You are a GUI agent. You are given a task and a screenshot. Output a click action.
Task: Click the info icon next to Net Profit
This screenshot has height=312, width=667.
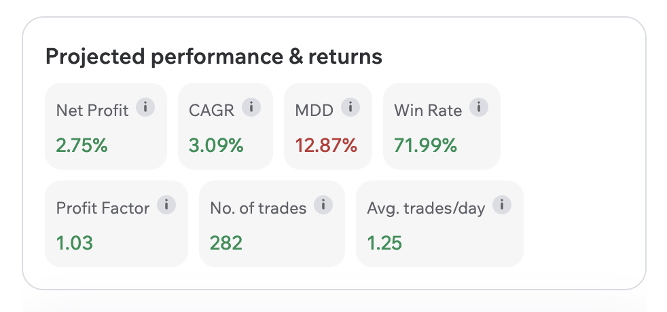coord(144,107)
